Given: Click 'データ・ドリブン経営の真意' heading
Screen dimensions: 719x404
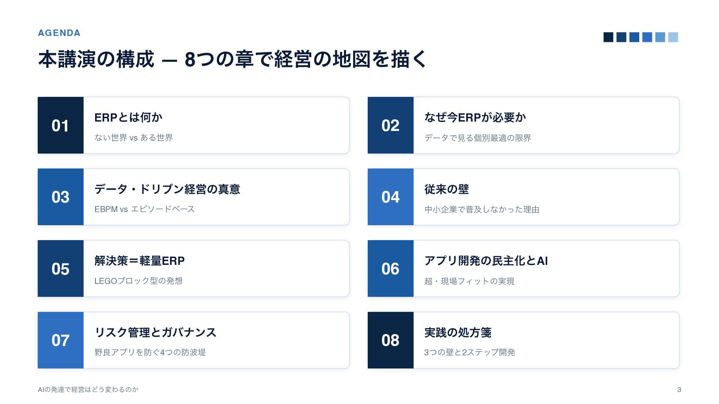Looking at the screenshot, I should [x=167, y=189].
